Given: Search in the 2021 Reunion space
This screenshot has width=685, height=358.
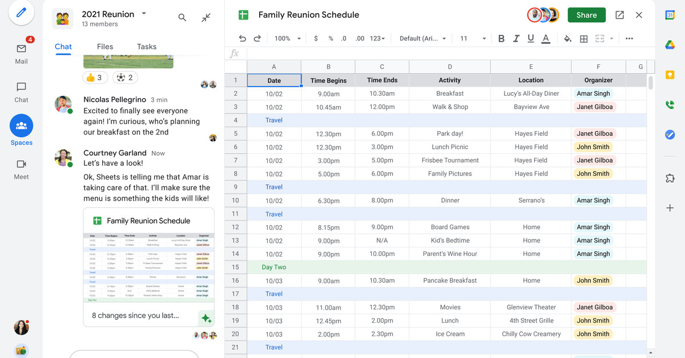Looking at the screenshot, I should click(x=182, y=18).
